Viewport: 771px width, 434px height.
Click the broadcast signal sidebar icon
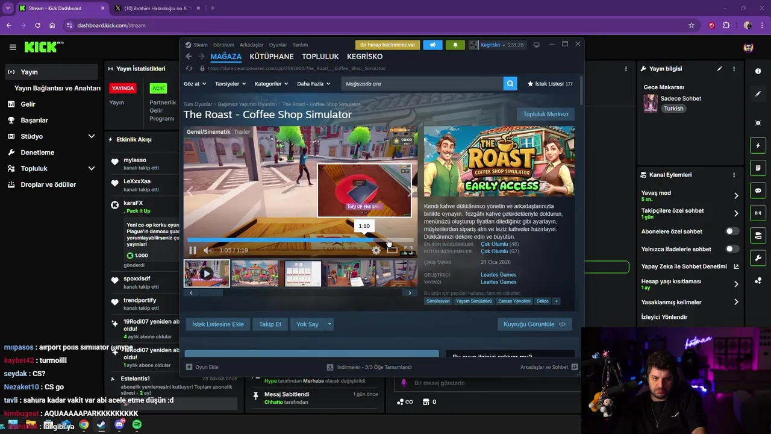pyautogui.click(x=758, y=213)
